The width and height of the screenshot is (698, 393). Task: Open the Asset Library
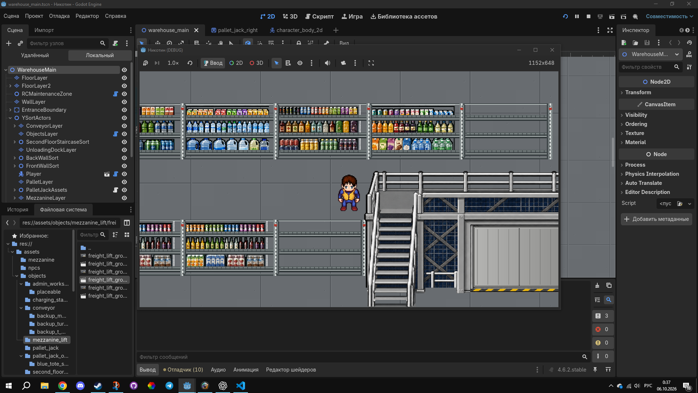[x=404, y=16]
